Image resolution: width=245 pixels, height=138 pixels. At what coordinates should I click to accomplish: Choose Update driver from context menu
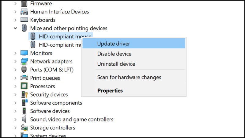point(114,44)
